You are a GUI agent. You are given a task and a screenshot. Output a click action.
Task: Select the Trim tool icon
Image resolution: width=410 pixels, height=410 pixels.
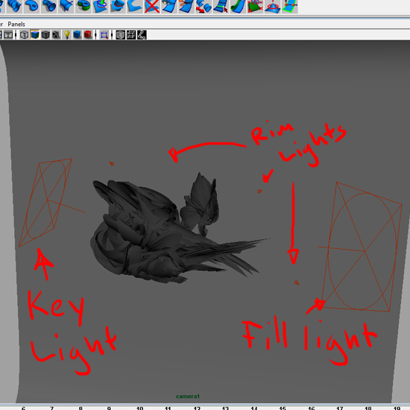[135, 6]
